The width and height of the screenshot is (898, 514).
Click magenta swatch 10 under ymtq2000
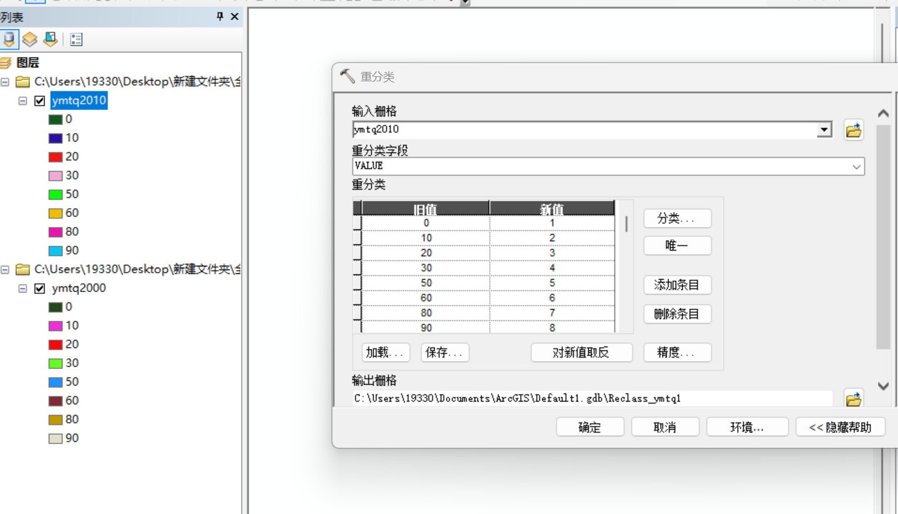click(56, 326)
